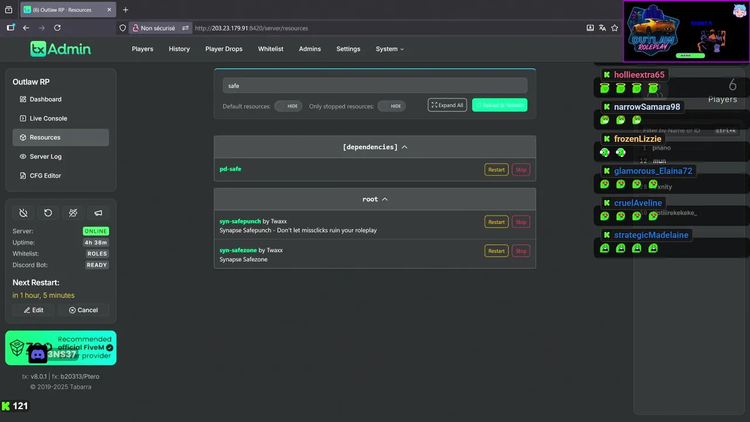750x422 pixels.
Task: Click the crossed-out power server control icon
Action: coord(23,213)
